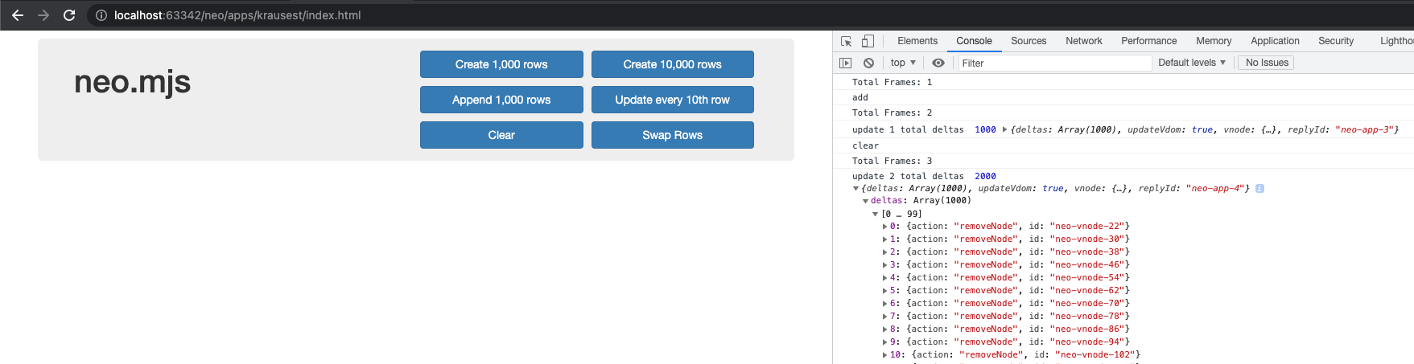Collapse the neo-app-4 logged object

(x=855, y=189)
